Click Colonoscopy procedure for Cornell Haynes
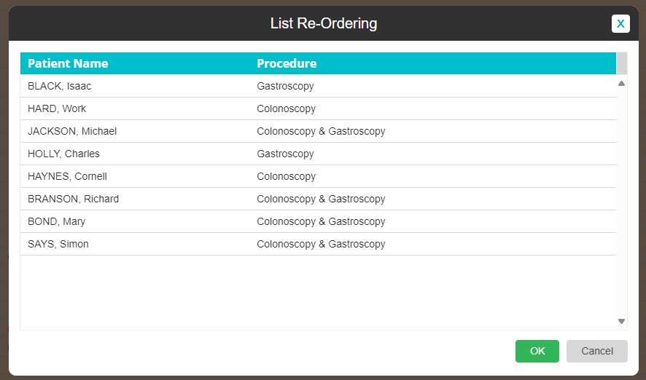The image size is (646, 380). [x=286, y=176]
